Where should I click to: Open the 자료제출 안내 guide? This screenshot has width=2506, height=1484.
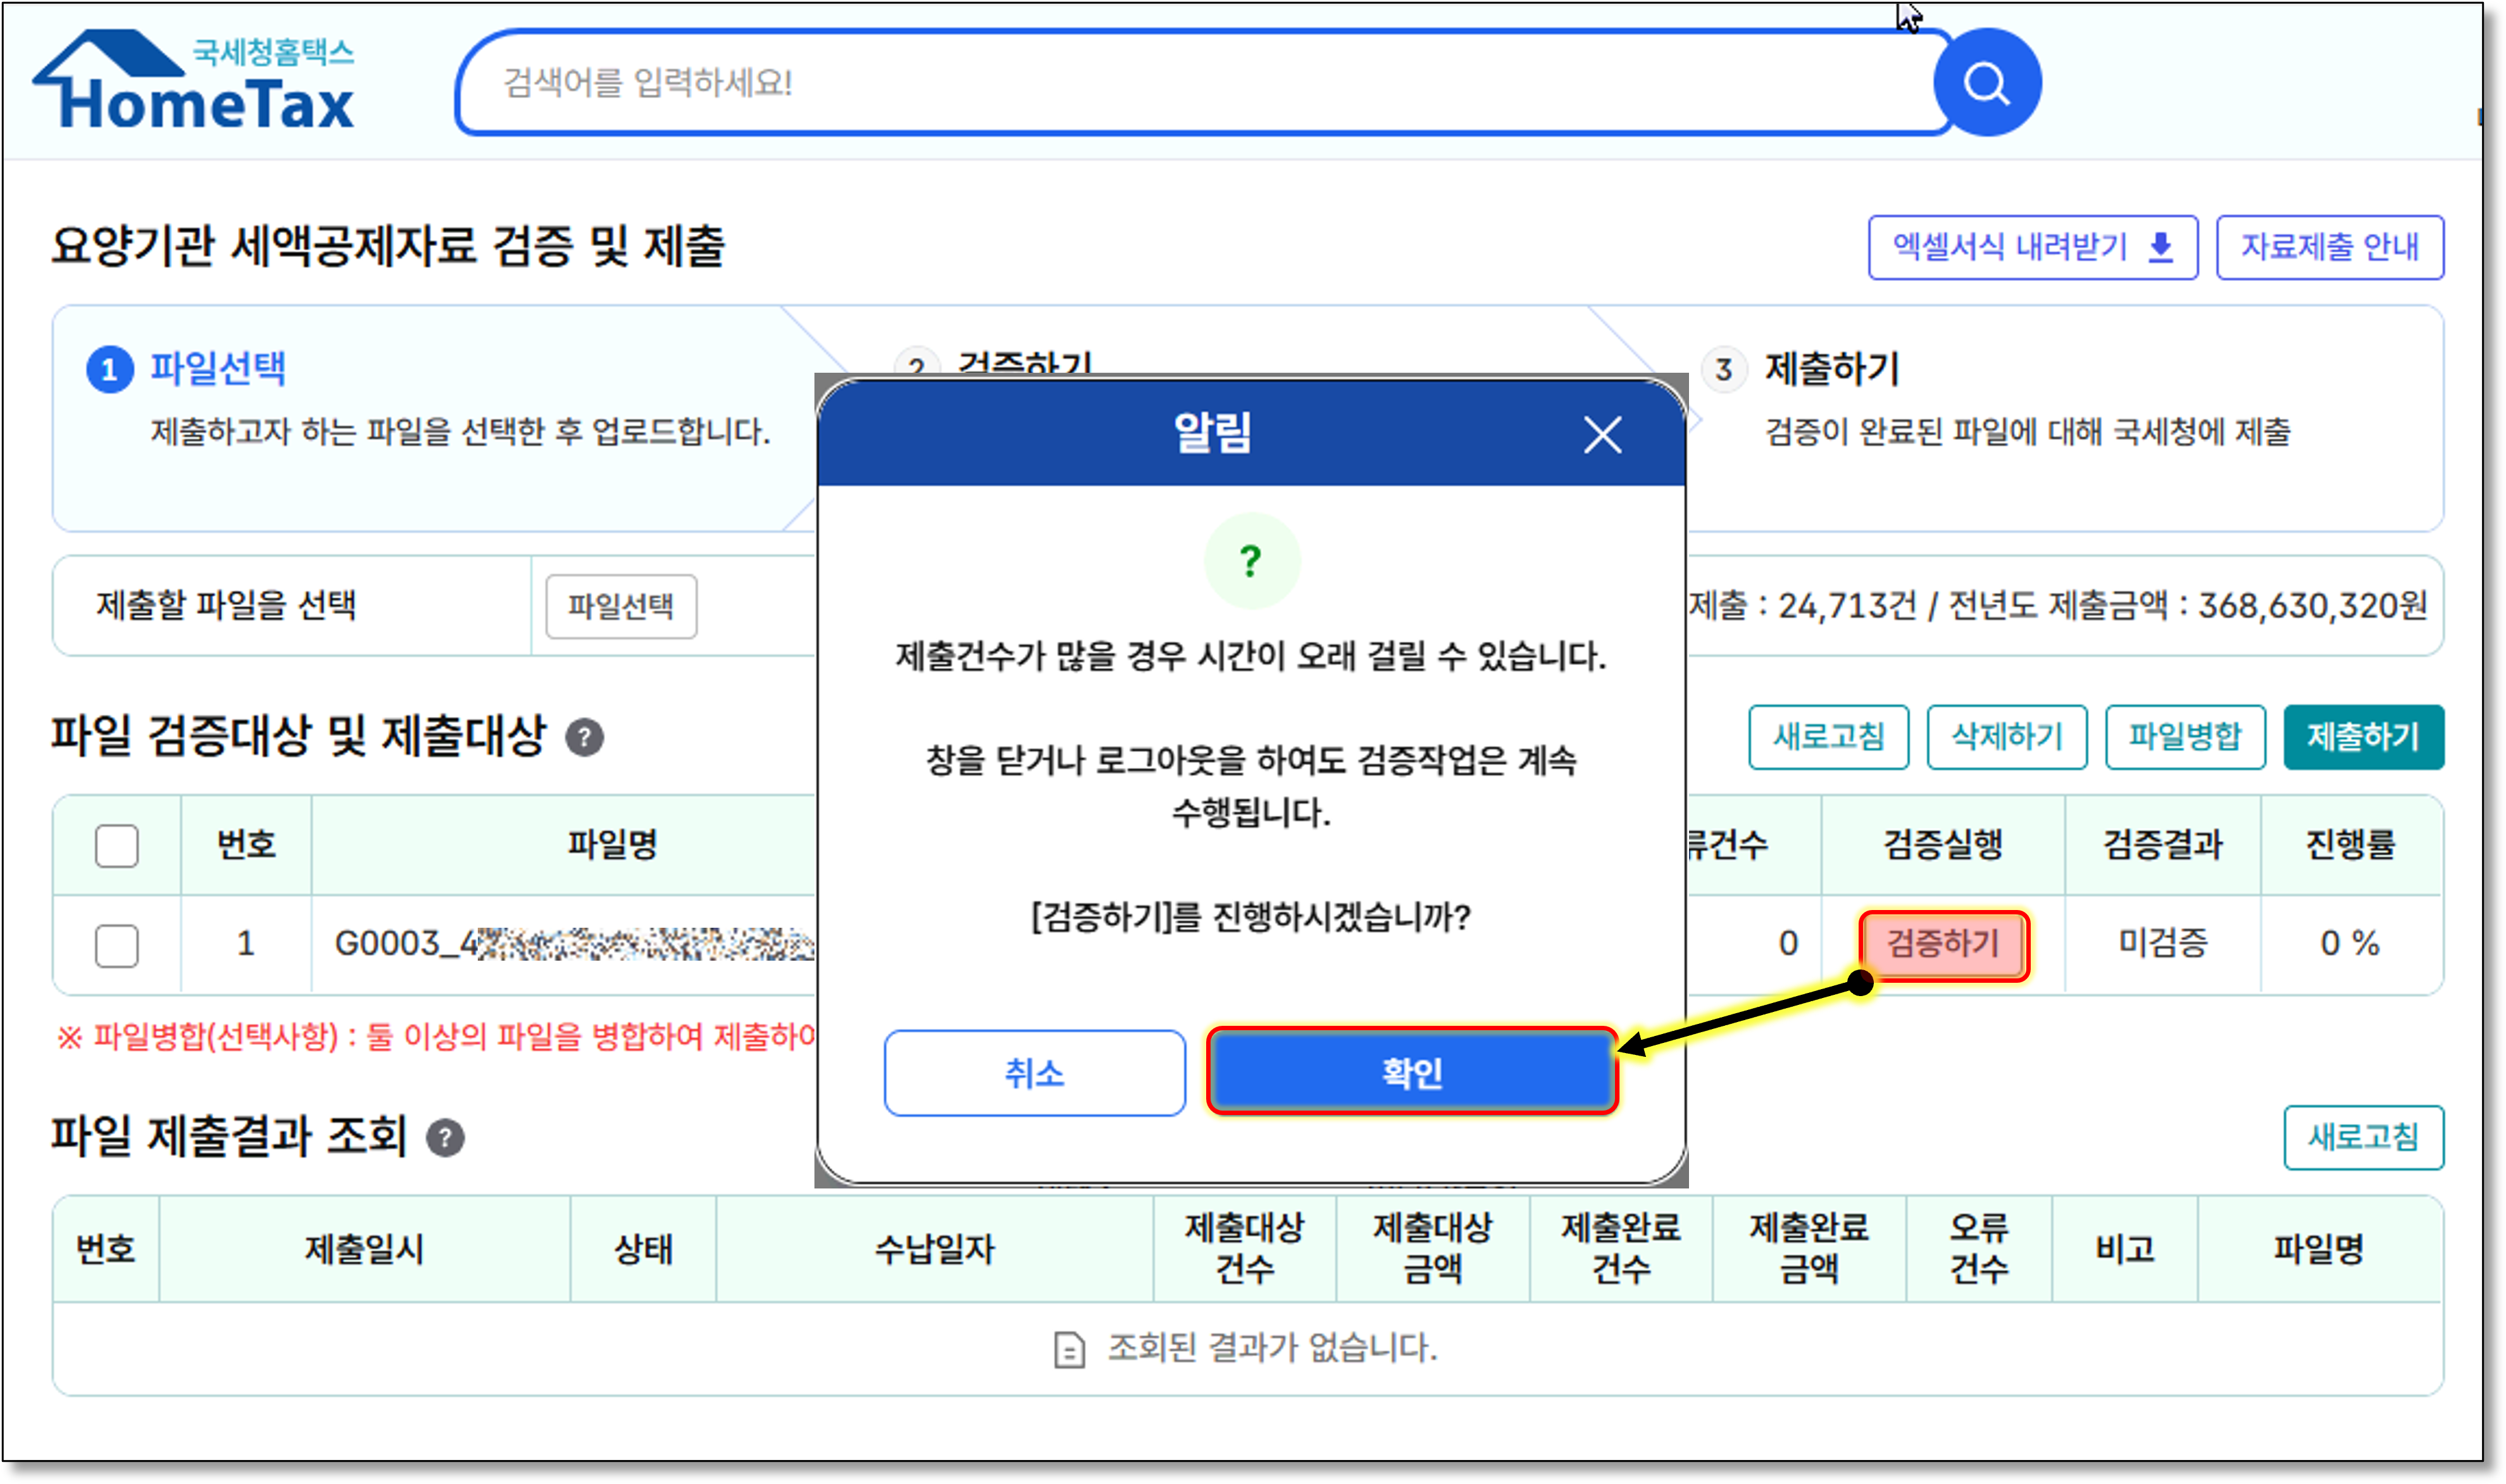click(2329, 247)
